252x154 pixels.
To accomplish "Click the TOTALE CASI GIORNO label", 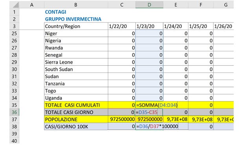I will [x=76, y=112].
